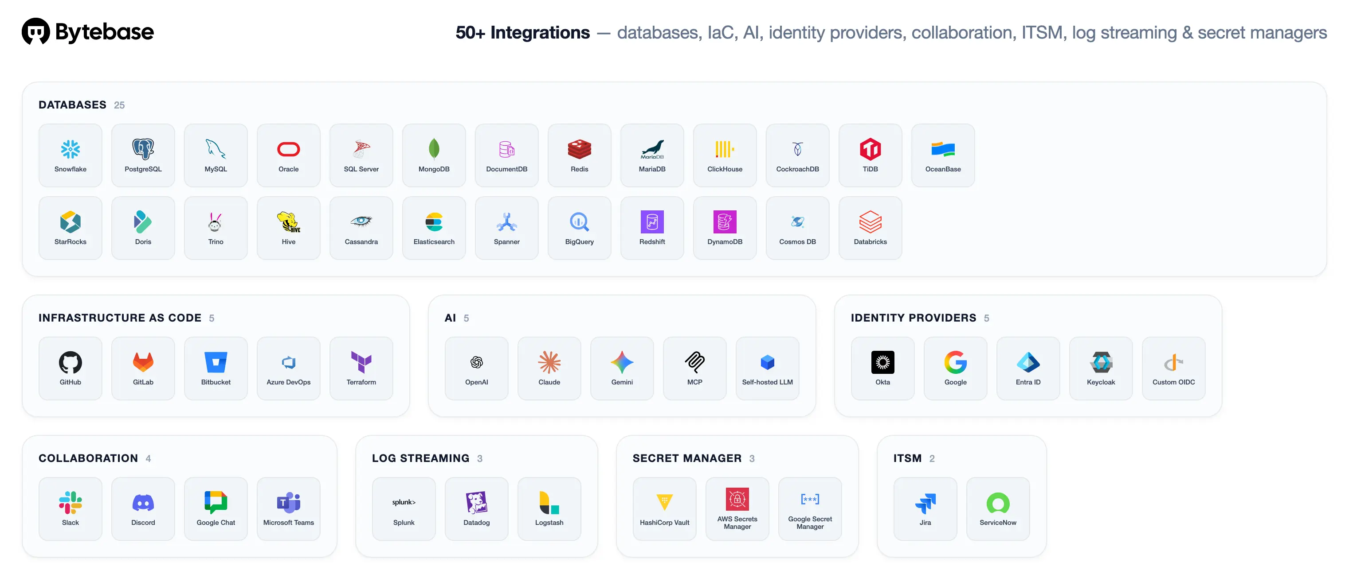The height and width of the screenshot is (582, 1349).
Task: Open the Microsoft Teams card
Action: point(289,509)
